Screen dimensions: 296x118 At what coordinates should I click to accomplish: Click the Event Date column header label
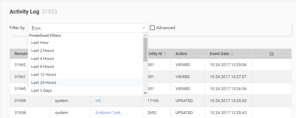point(219,54)
